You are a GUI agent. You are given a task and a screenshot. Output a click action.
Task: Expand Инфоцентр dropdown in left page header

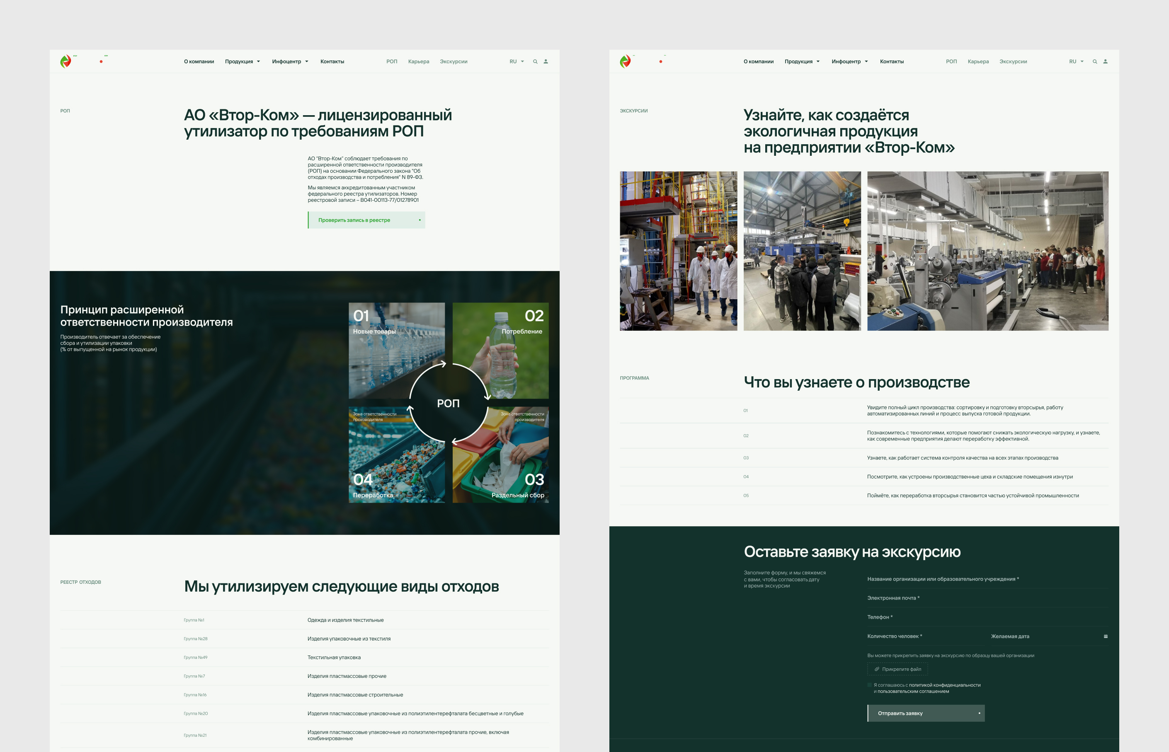click(x=290, y=61)
